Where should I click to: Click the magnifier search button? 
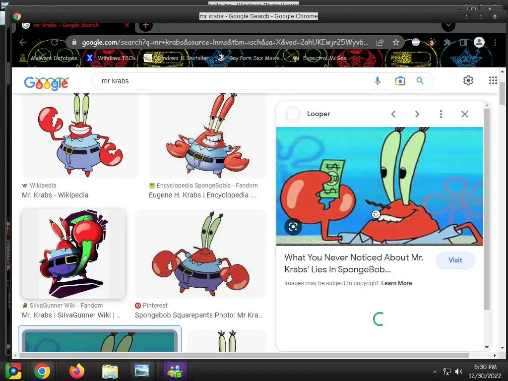(x=420, y=81)
